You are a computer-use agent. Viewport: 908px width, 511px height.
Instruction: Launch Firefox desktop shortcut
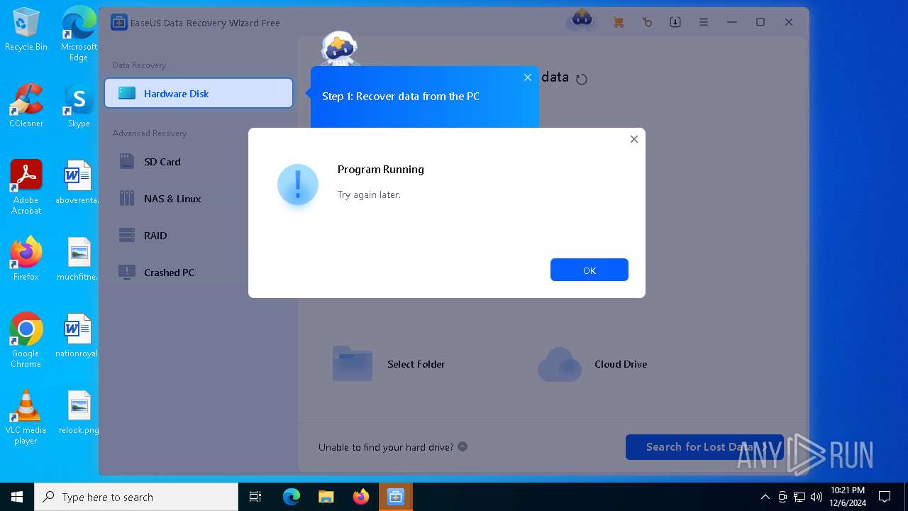point(26,258)
